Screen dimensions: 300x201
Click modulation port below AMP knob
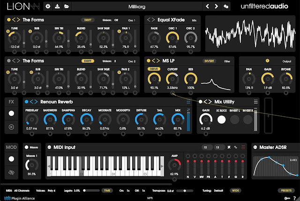click(174, 179)
